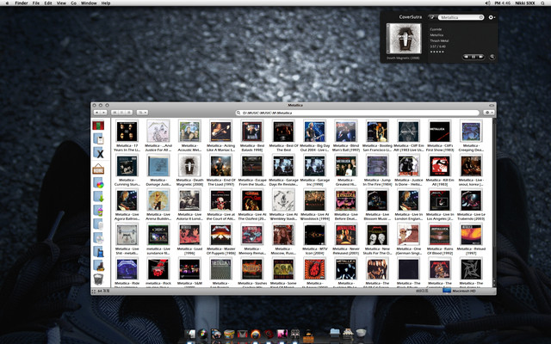The height and width of the screenshot is (344, 551).
Task: Open the sidebar folder marked with X
Action: coord(99,153)
